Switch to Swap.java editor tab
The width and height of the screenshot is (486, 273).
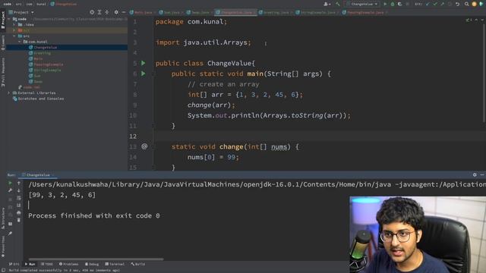pyautogui.click(x=198, y=12)
